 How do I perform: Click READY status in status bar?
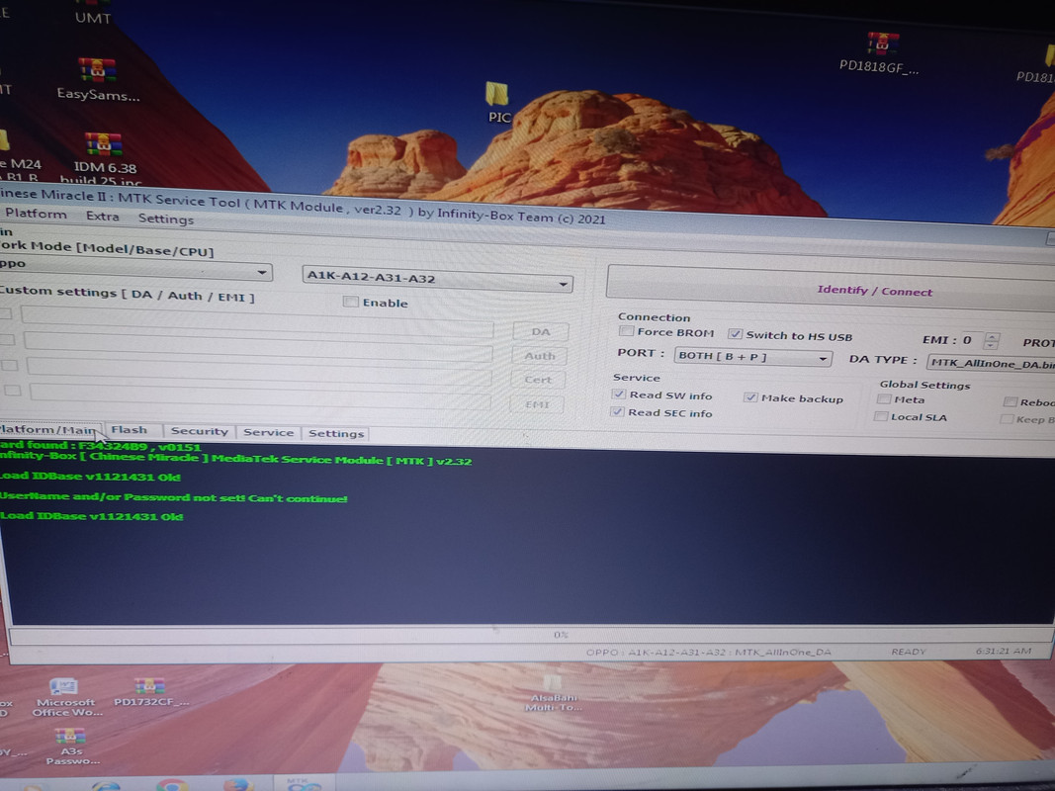point(909,652)
